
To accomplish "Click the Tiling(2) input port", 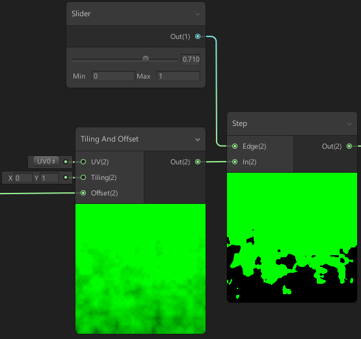I will [x=83, y=177].
